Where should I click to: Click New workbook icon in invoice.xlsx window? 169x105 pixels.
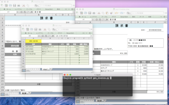2,5
